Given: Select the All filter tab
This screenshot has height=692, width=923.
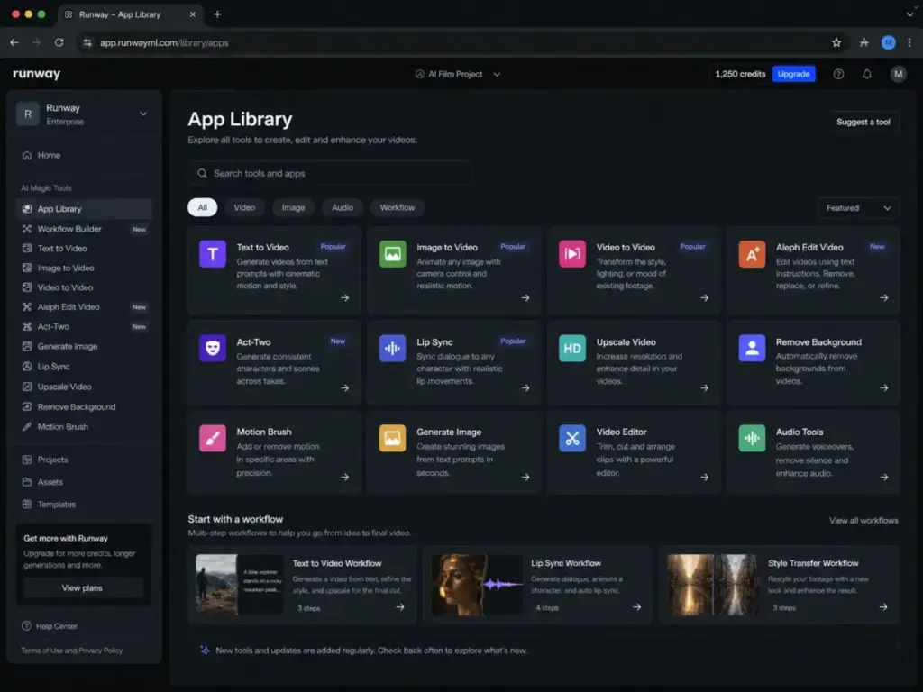Looking at the screenshot, I should point(203,207).
